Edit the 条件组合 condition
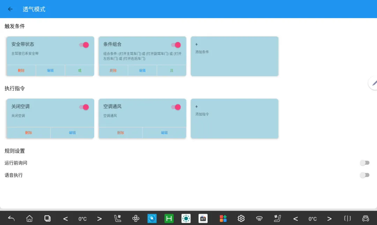The image size is (377, 225). [142, 70]
